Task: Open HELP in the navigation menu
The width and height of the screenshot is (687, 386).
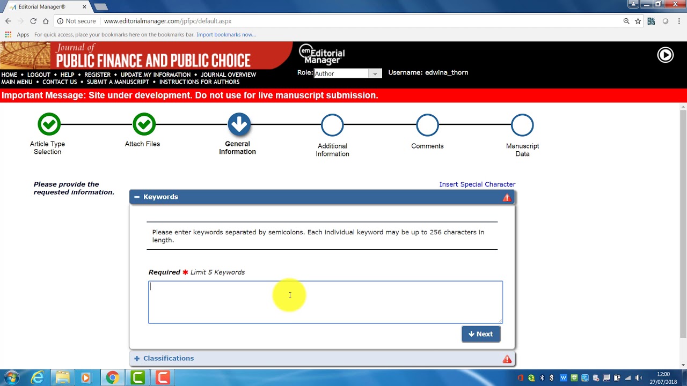Action: (x=68, y=75)
